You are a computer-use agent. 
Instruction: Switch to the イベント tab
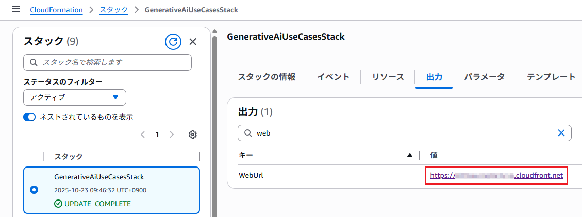click(333, 77)
